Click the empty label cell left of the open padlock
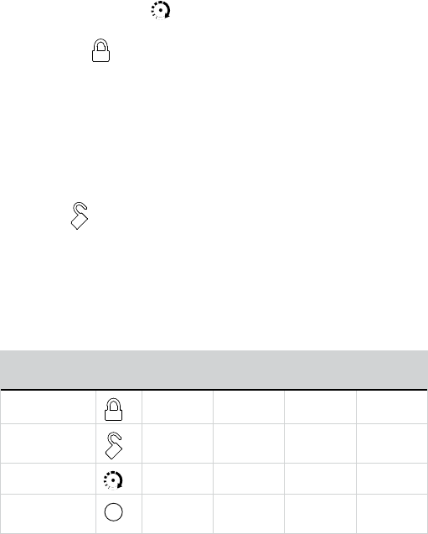 point(48,443)
